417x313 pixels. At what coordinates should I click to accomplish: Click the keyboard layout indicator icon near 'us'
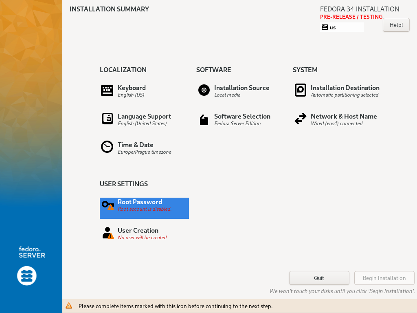(325, 27)
